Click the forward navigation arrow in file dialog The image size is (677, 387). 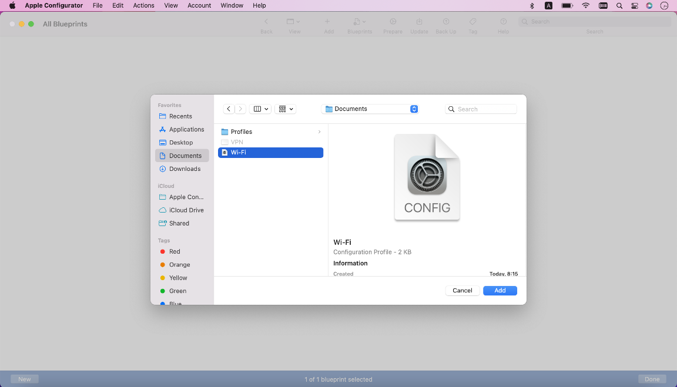(240, 109)
